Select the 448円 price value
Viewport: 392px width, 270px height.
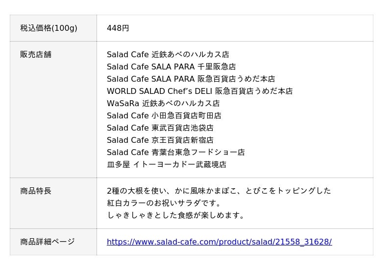(x=118, y=28)
